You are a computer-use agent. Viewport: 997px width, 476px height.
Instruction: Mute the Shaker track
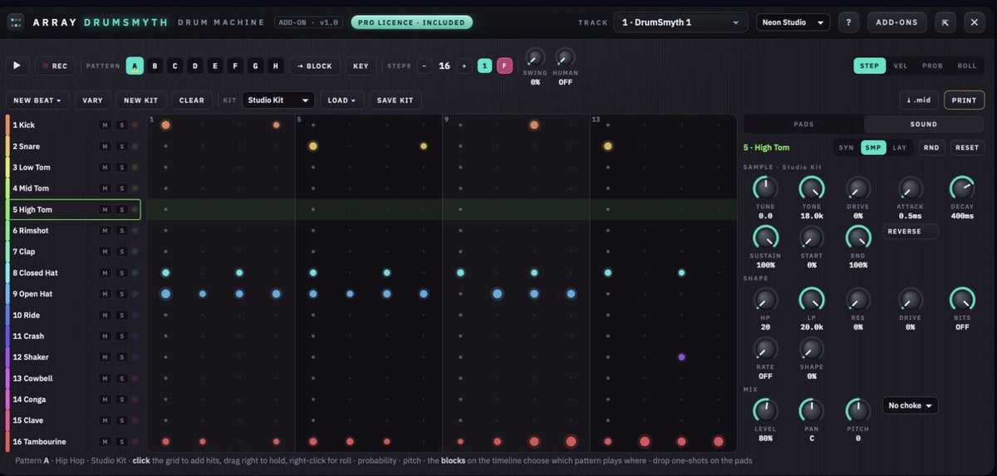coord(105,357)
